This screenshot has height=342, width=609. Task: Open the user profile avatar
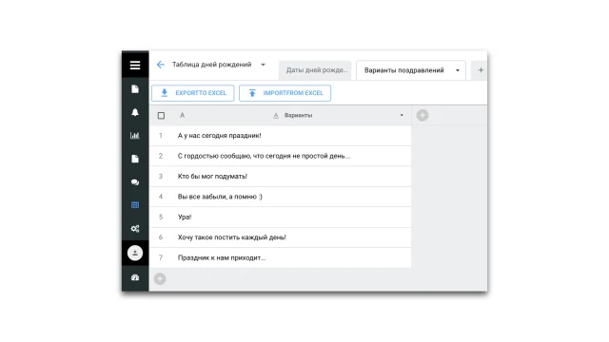[135, 254]
